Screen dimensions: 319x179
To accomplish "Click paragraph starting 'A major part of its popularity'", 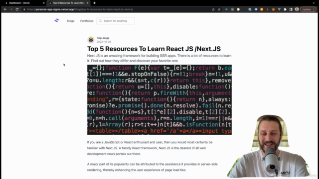I will click(x=153, y=167).
